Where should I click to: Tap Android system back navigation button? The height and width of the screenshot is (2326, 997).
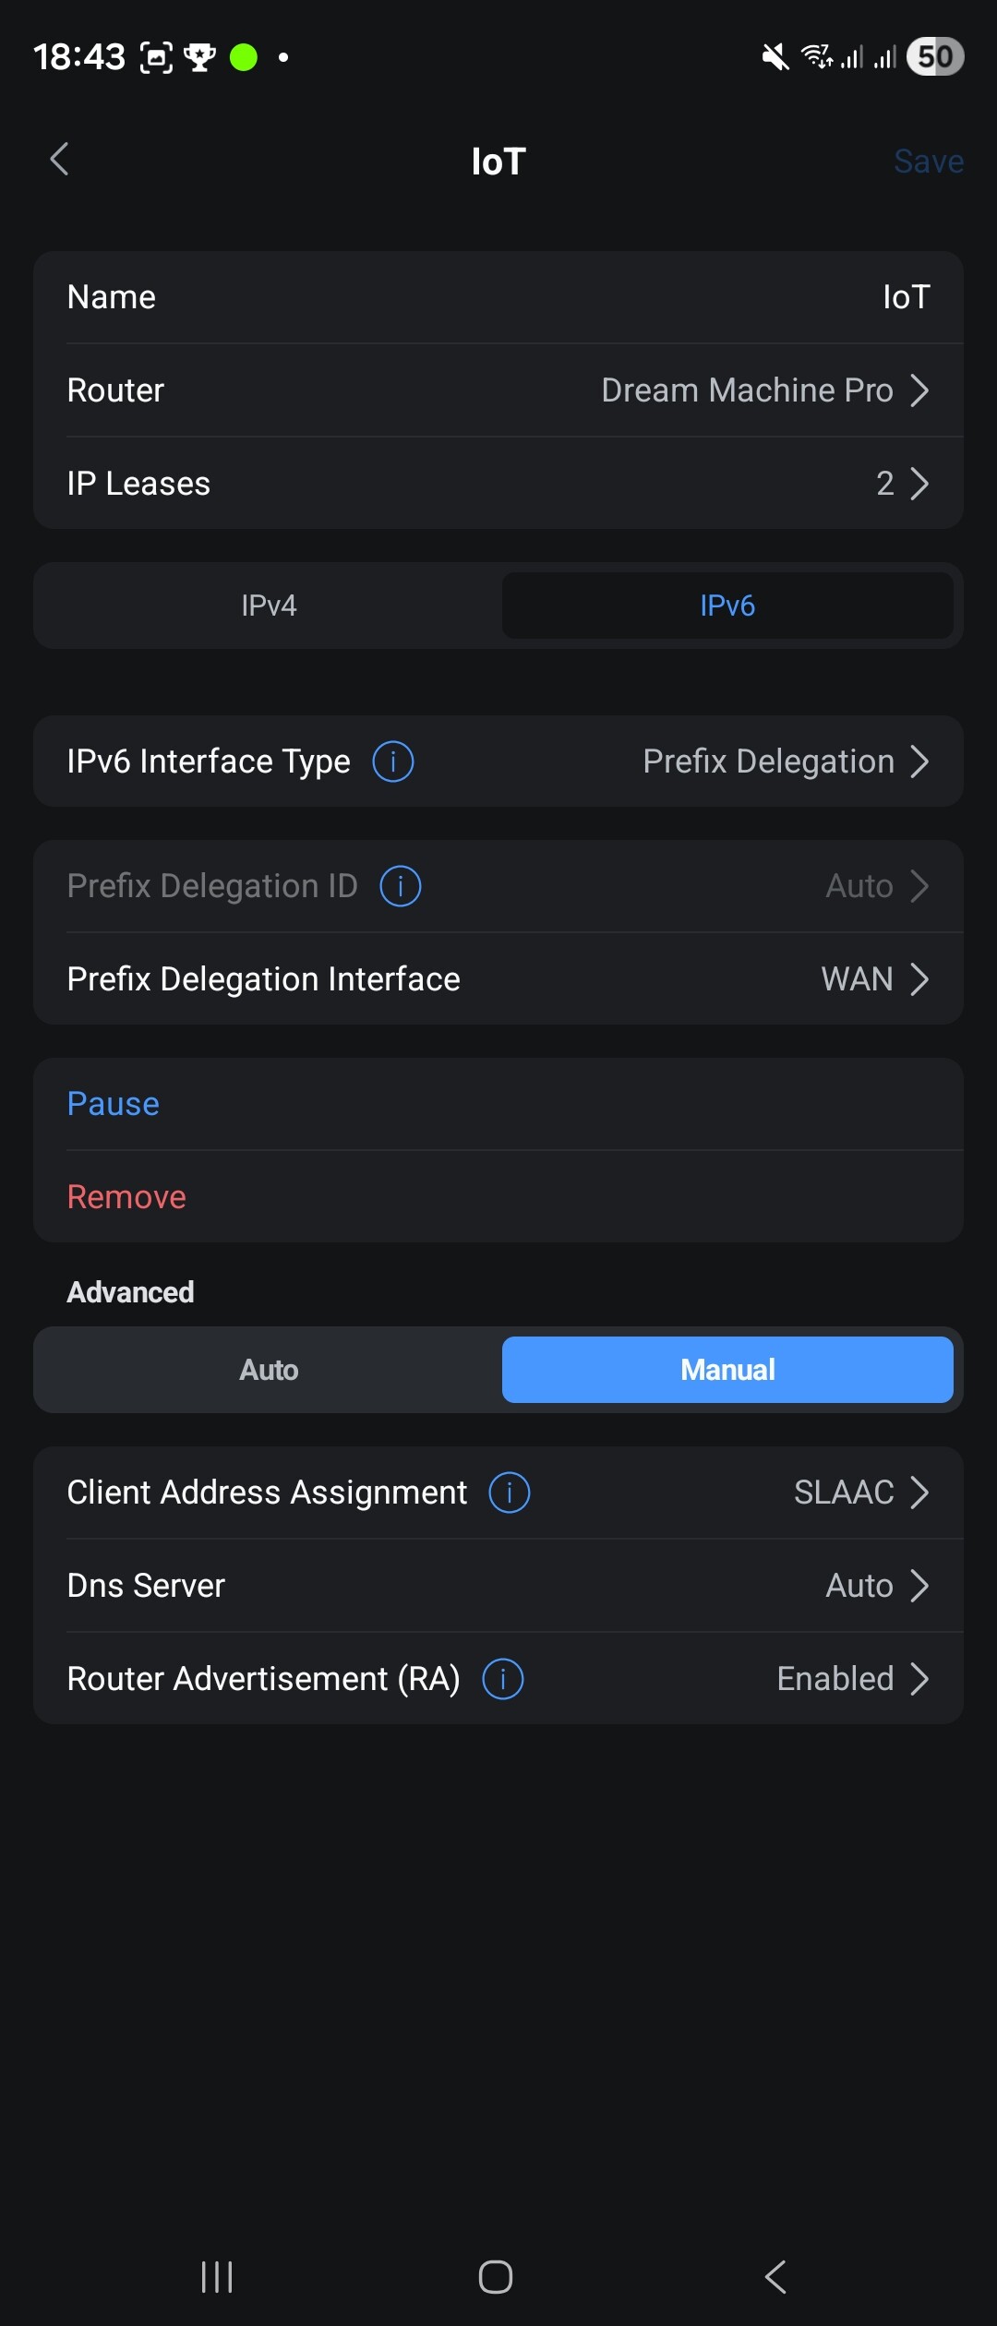click(775, 2277)
